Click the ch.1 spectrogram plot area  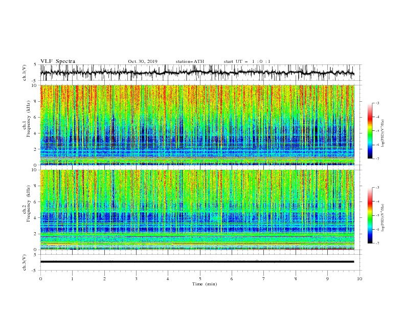(197, 125)
